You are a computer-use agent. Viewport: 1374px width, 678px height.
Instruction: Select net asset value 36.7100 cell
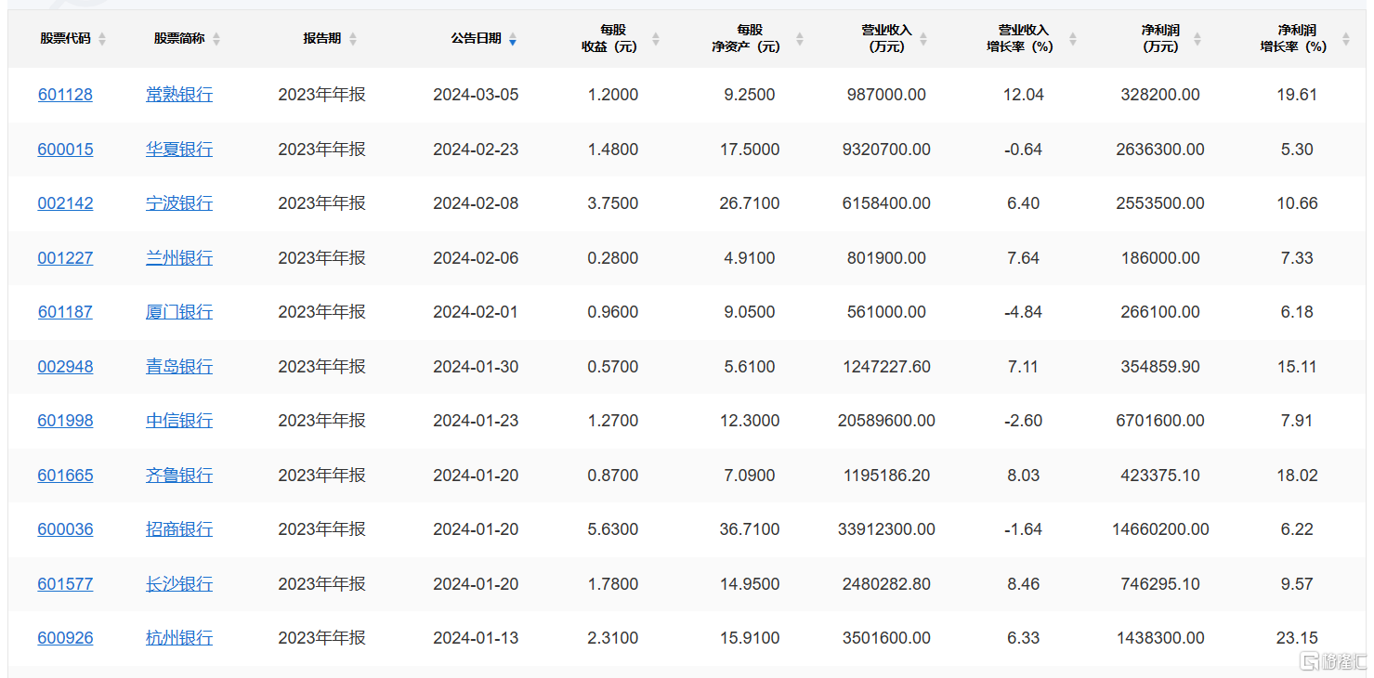pyautogui.click(x=750, y=529)
